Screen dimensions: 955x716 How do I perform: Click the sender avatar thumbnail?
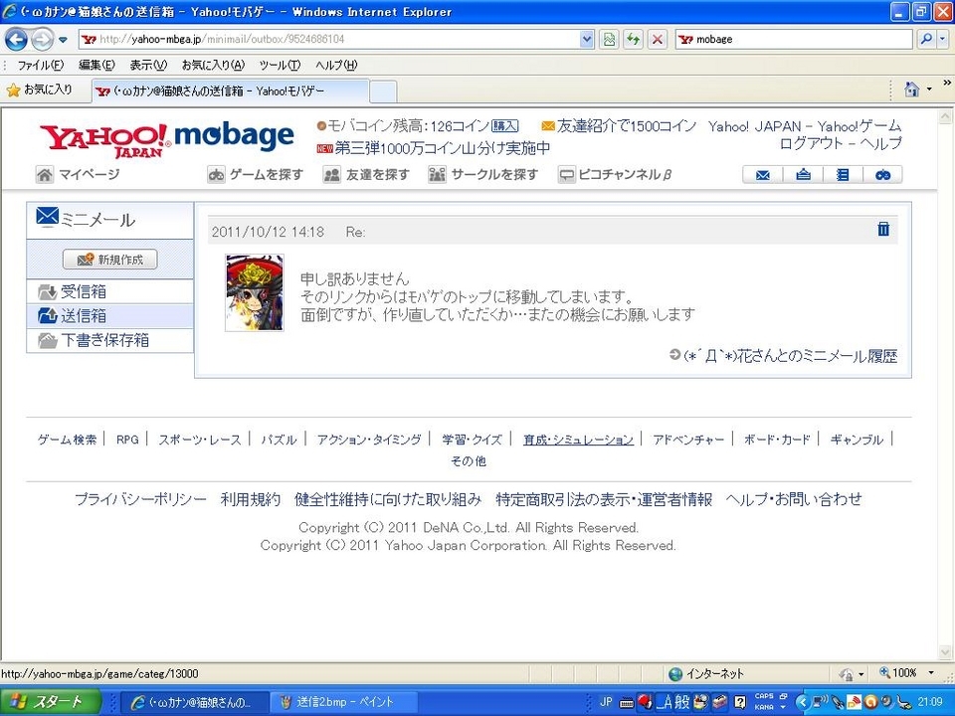coord(255,292)
